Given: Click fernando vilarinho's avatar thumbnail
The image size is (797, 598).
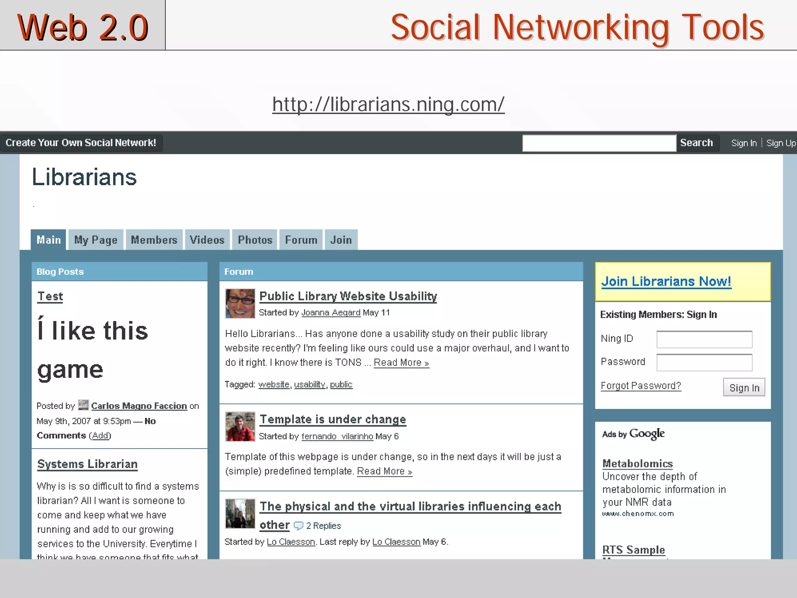Looking at the screenshot, I should [x=240, y=427].
